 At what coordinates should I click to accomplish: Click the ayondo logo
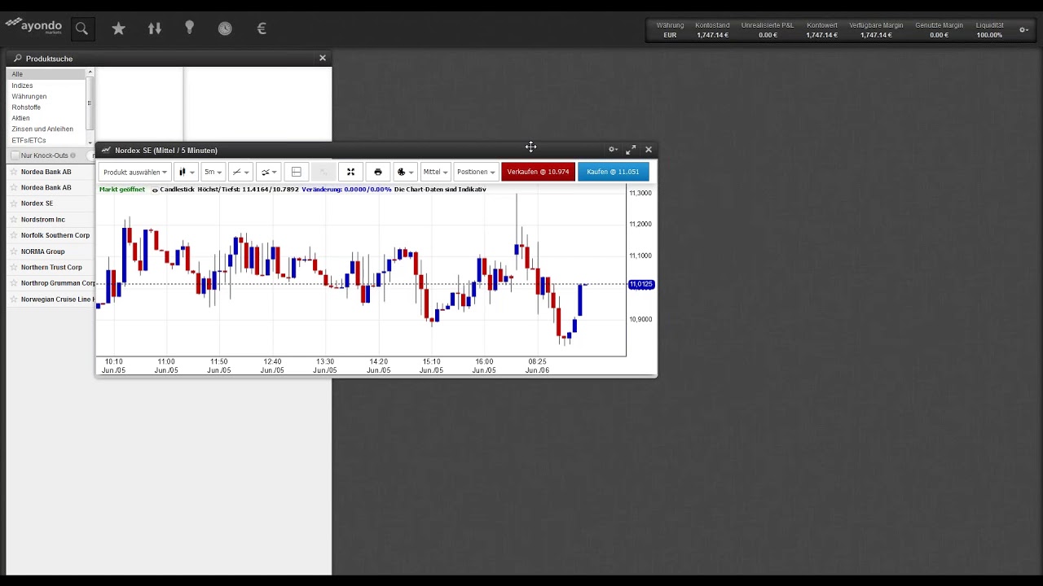(x=33, y=25)
